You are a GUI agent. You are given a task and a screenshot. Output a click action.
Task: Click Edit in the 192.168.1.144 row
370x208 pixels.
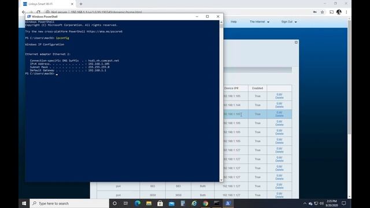(279, 103)
